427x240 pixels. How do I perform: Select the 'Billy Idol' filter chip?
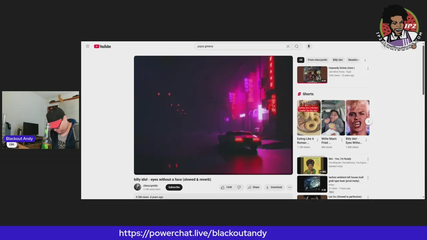[338, 60]
